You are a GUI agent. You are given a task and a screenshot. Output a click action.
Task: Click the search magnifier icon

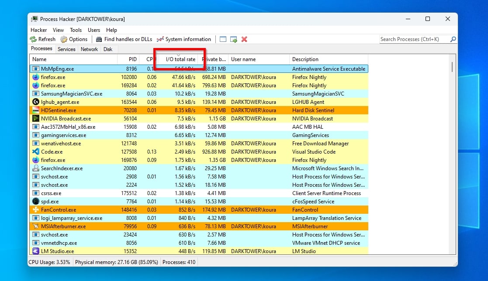453,39
